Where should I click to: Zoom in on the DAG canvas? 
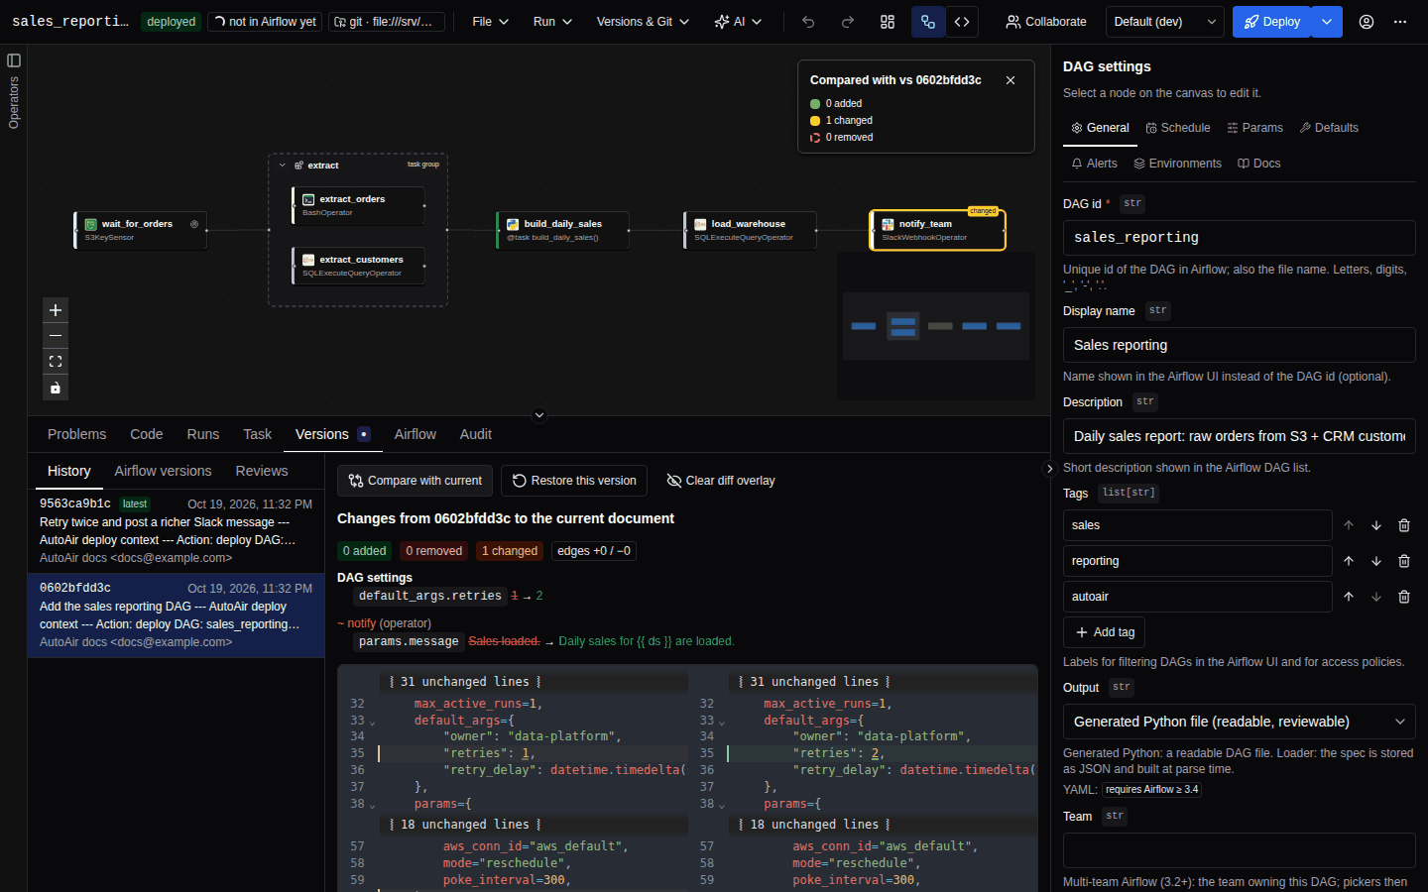(56, 310)
